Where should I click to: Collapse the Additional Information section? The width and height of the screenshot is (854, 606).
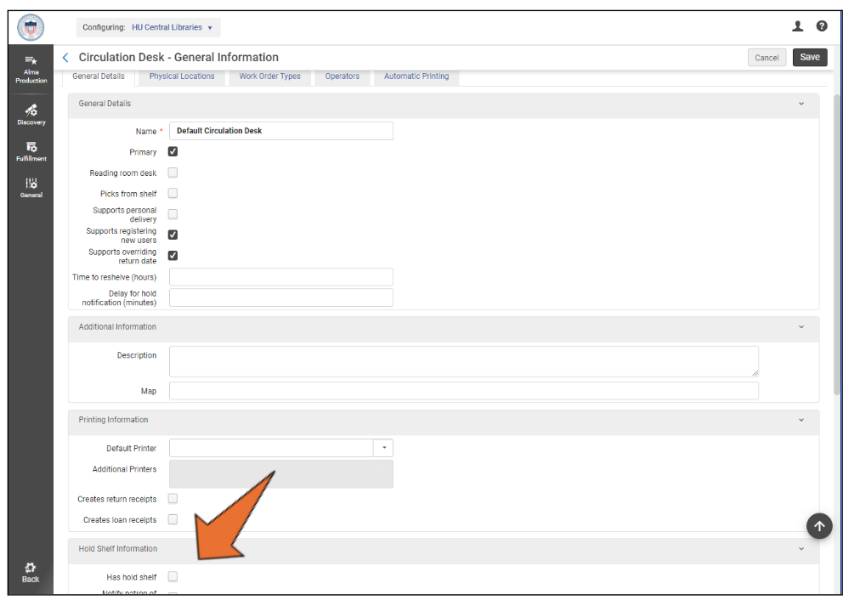(800, 327)
